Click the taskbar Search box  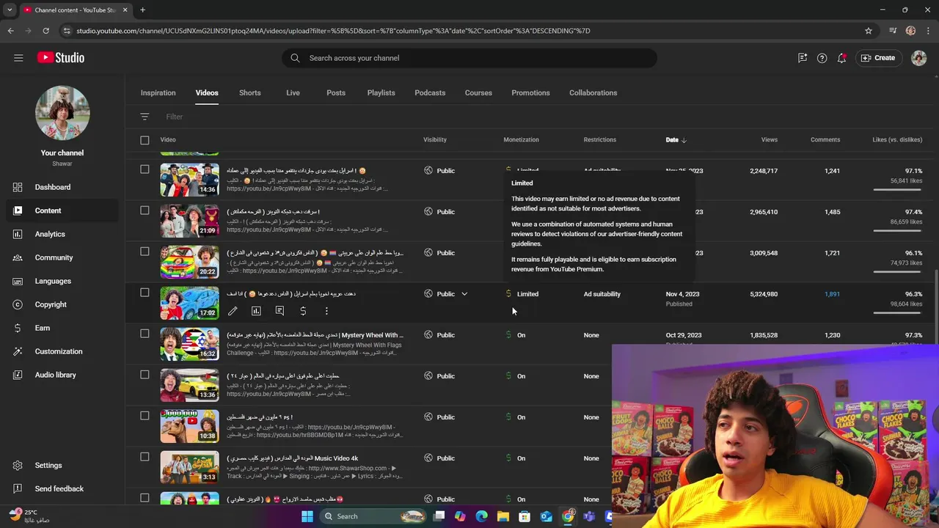point(375,516)
